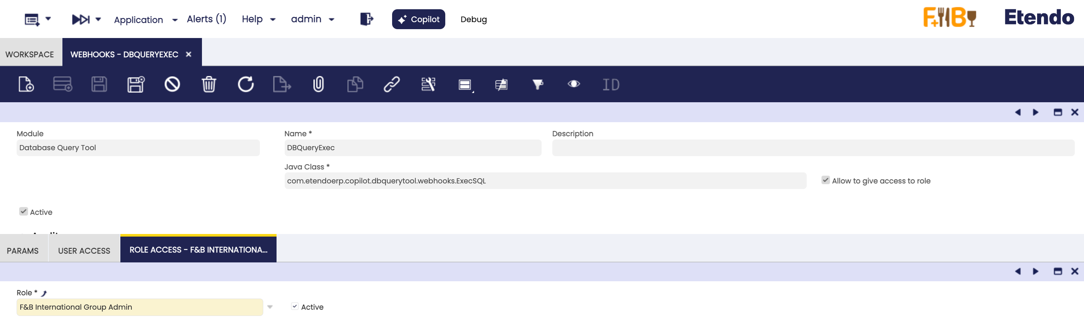Click the F&B company logo

[949, 18]
